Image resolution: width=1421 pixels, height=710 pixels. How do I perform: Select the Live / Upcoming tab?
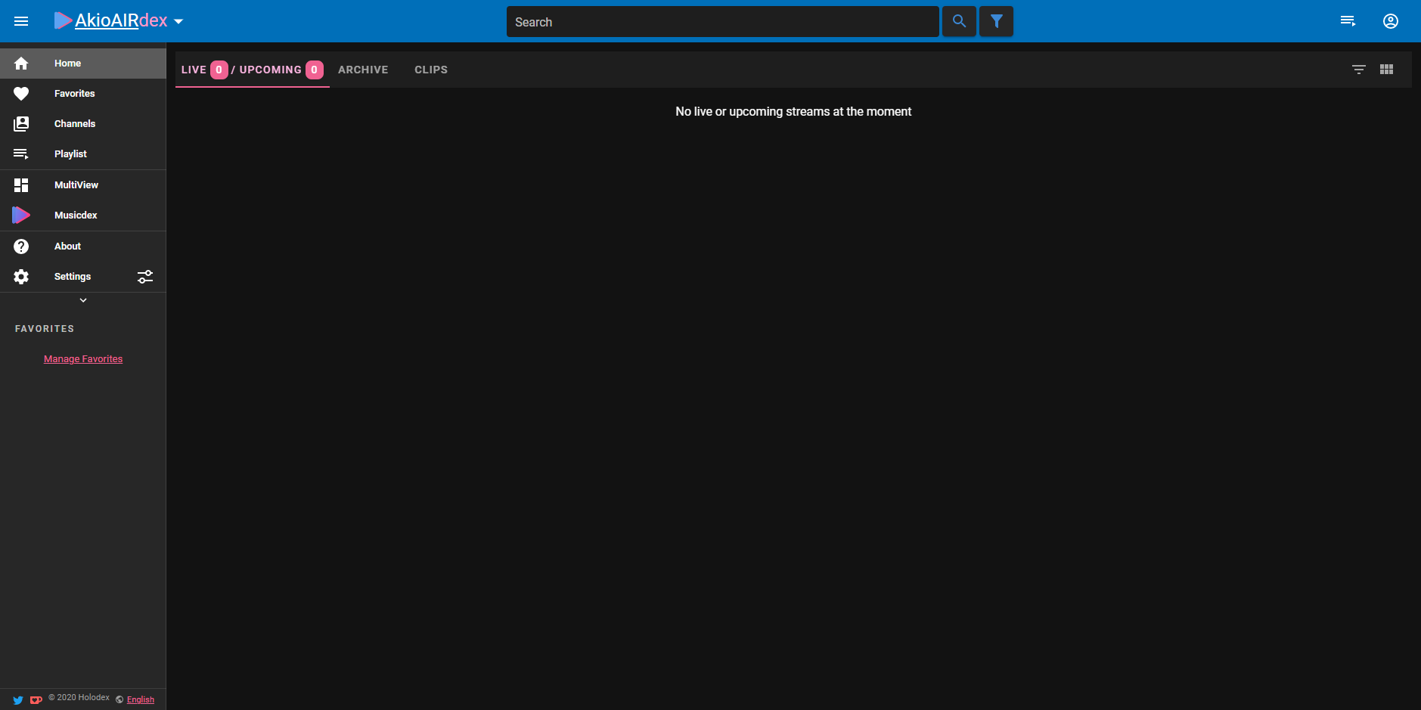(x=253, y=70)
